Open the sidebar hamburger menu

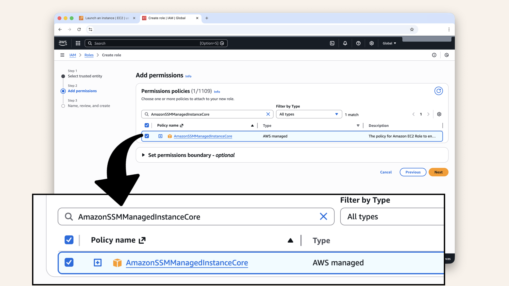click(62, 55)
